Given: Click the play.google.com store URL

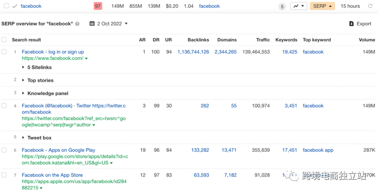Looking at the screenshot, I should pos(75,159).
